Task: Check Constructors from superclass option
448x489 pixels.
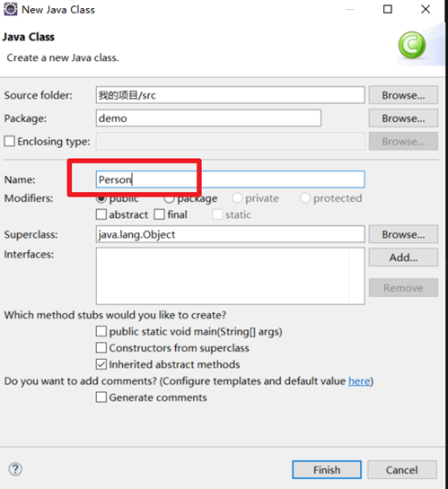Action: click(x=101, y=348)
